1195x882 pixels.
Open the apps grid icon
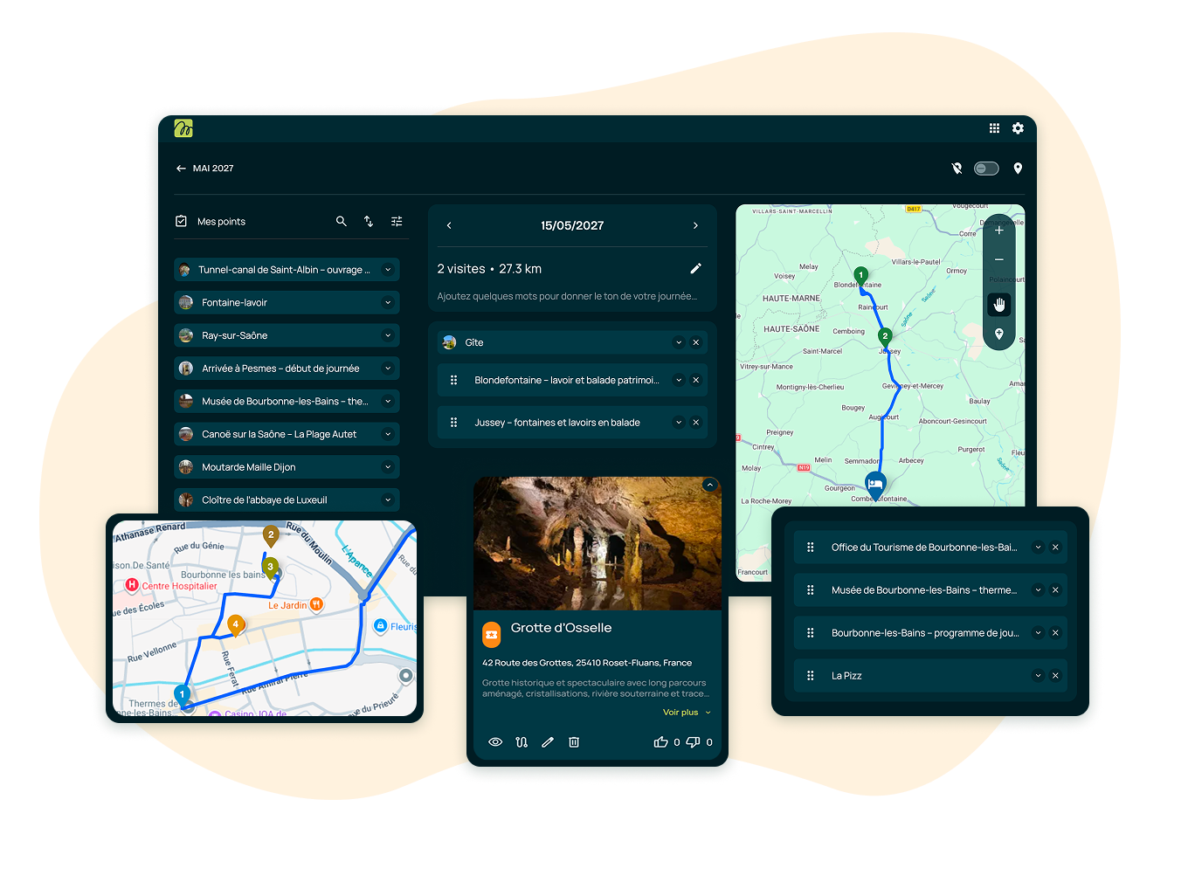click(994, 128)
